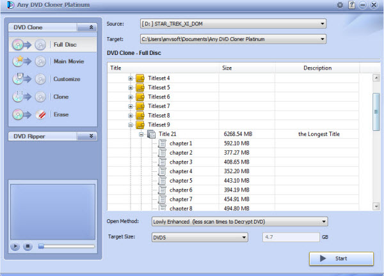This screenshot has width=384, height=276.
Task: Click the Full Disc source disc icon
Action: tap(18, 45)
